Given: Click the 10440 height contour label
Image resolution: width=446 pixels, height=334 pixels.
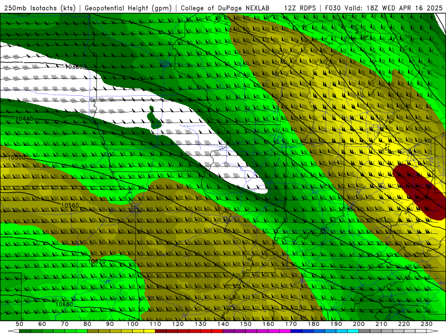Looking at the screenshot, I should (x=24, y=119).
